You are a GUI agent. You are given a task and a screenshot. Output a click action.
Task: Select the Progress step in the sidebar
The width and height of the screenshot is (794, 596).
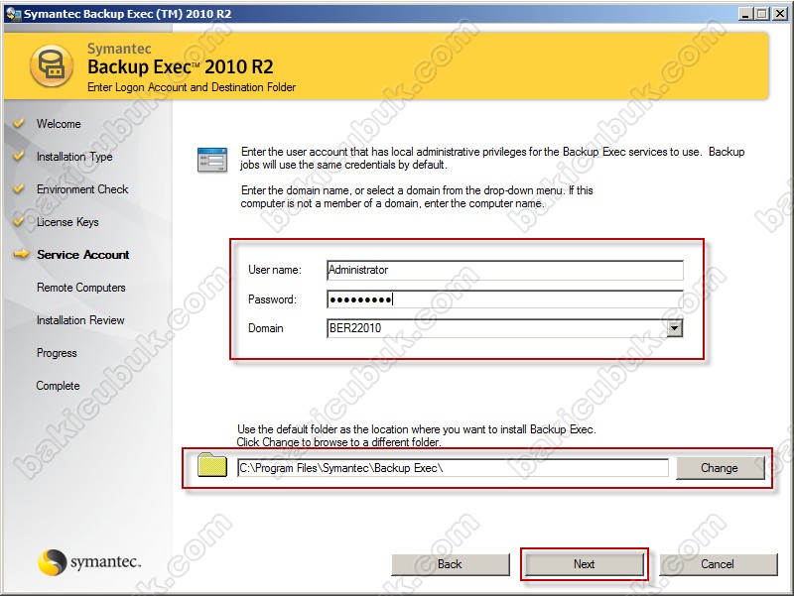tap(57, 353)
